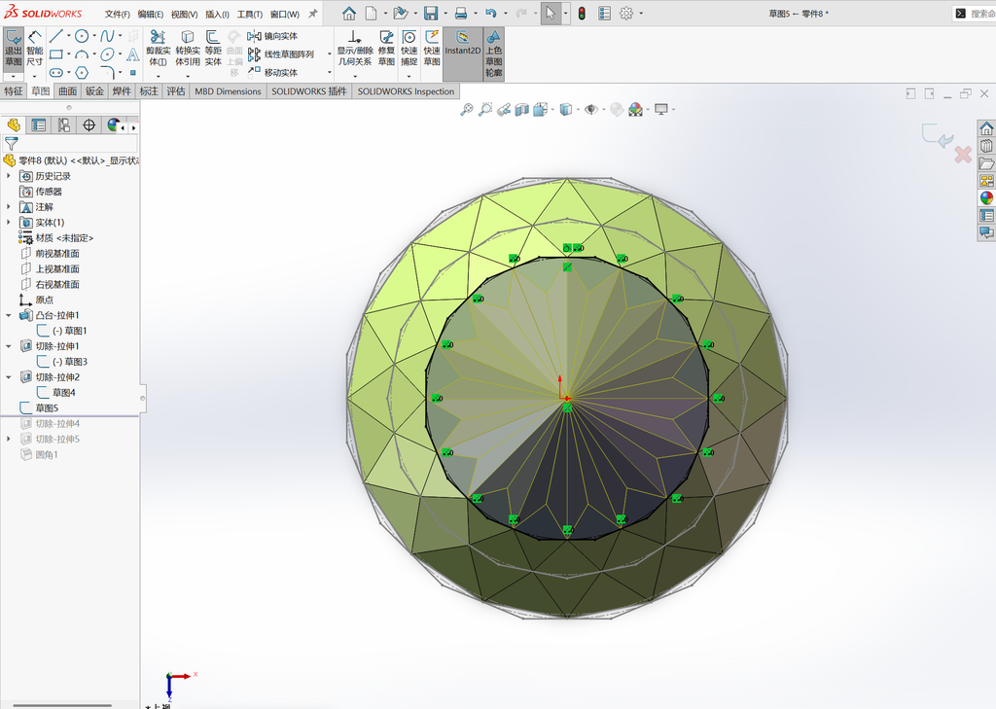Click Section View icon

(521, 110)
